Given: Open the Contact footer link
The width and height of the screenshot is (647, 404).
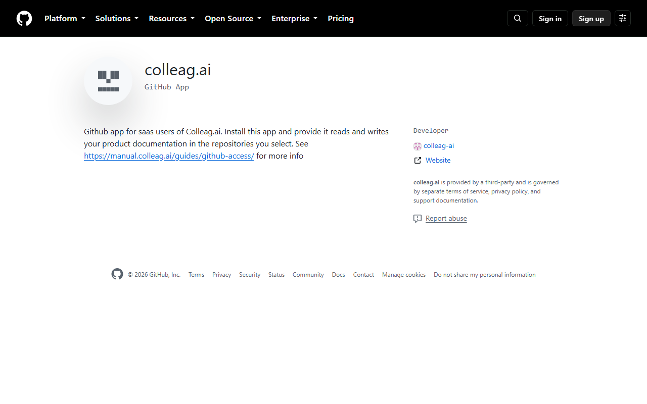Looking at the screenshot, I should coord(363,275).
